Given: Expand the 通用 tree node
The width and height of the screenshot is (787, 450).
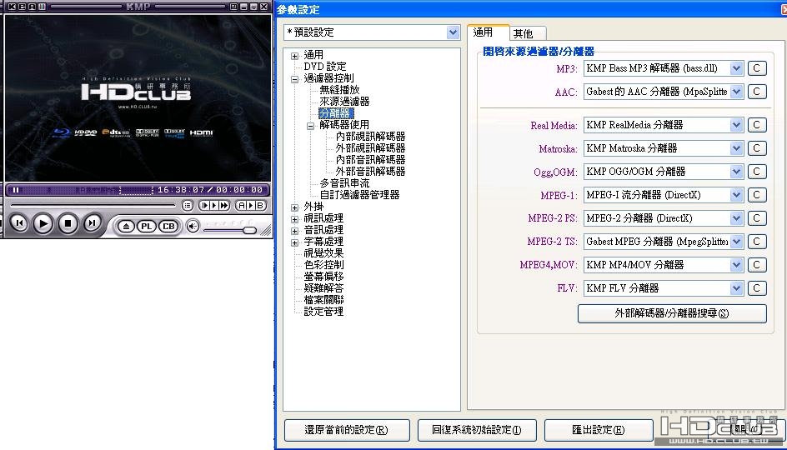Looking at the screenshot, I should pos(294,56).
